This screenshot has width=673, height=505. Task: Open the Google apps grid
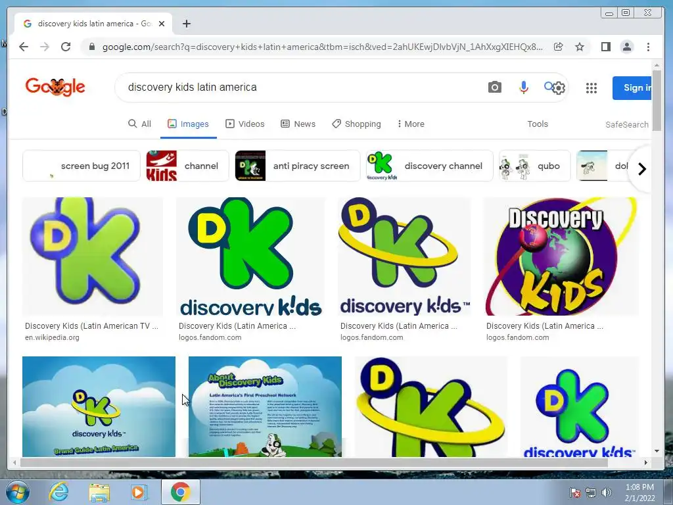pos(592,88)
